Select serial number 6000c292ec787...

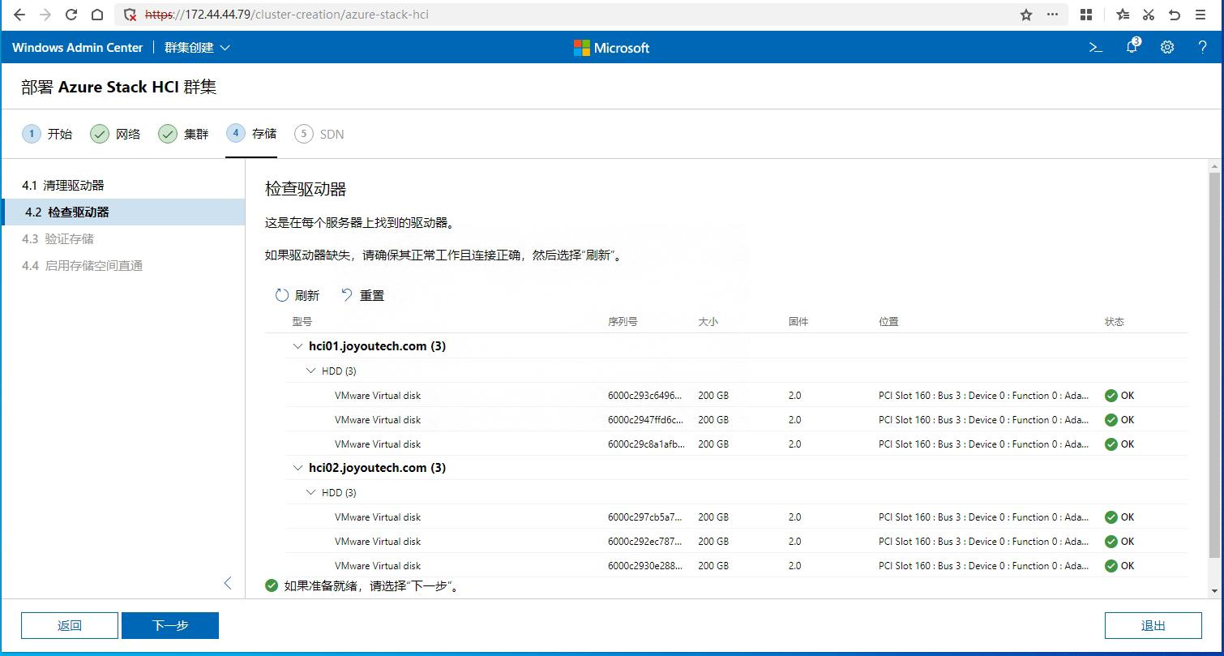645,542
